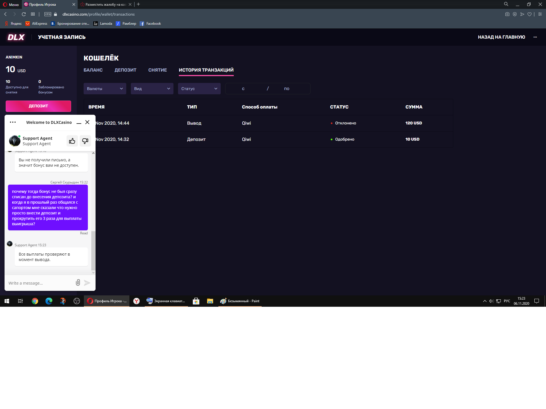
Task: Click the thumbs down rating icon
Action: click(85, 141)
